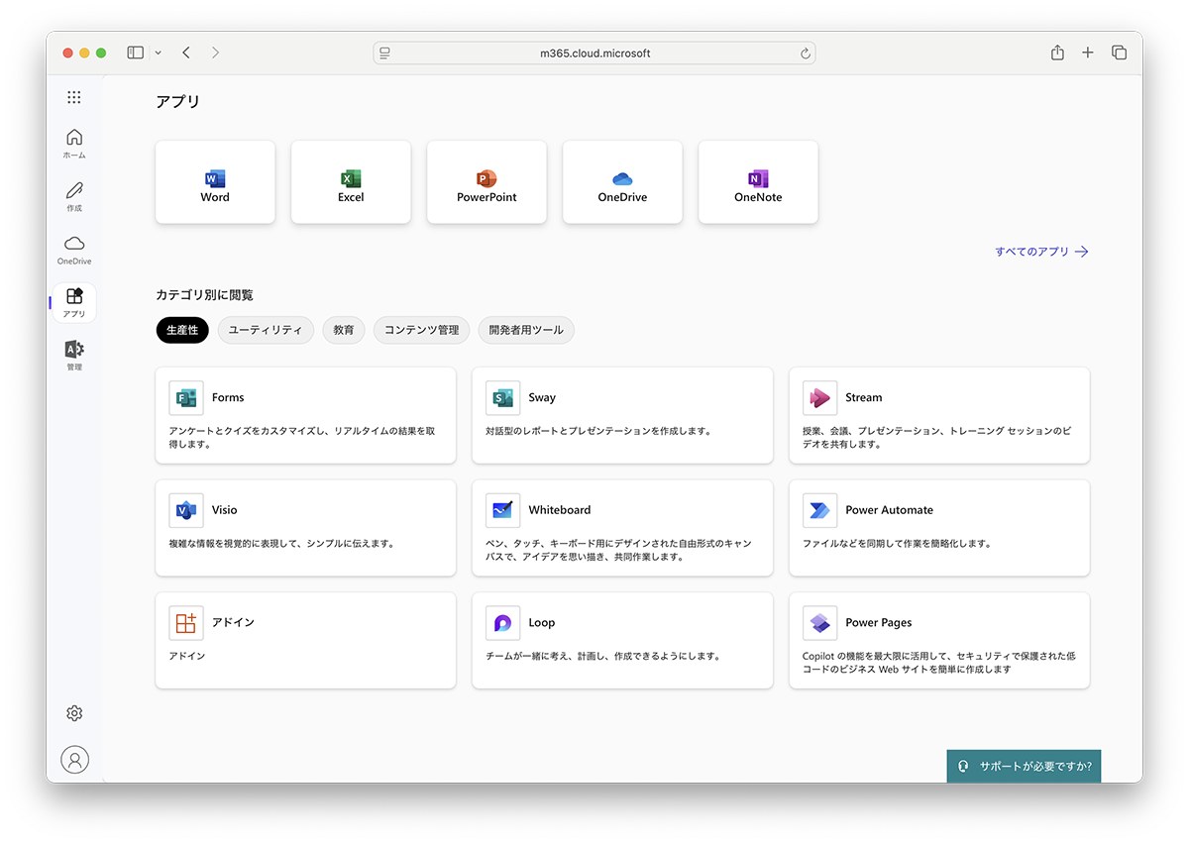Open the app launcher grid icon

pos(74,97)
